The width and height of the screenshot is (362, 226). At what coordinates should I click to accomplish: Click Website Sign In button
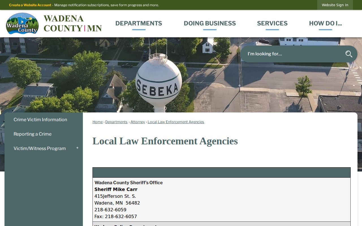coord(335,5)
